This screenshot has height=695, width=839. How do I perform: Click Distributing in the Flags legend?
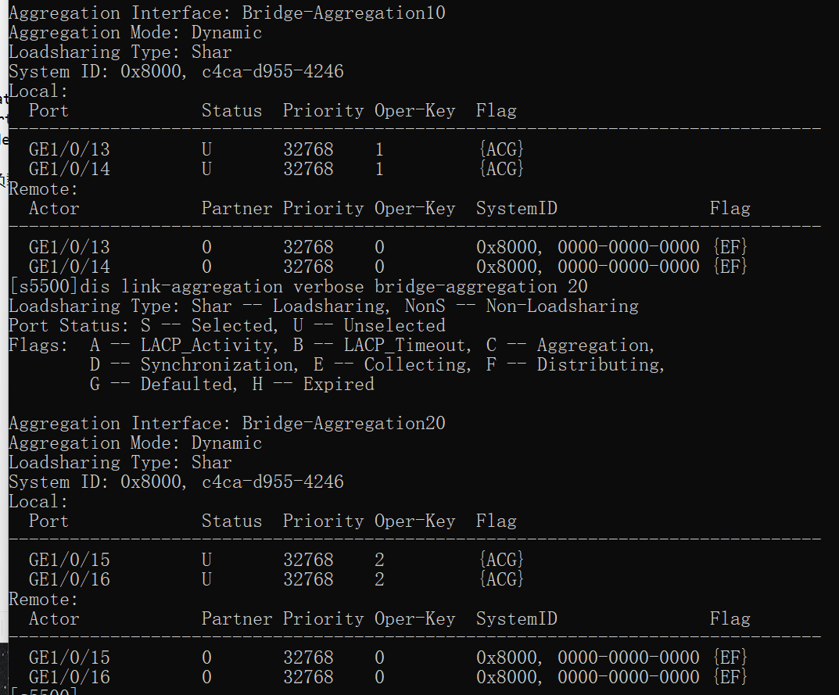click(x=597, y=365)
